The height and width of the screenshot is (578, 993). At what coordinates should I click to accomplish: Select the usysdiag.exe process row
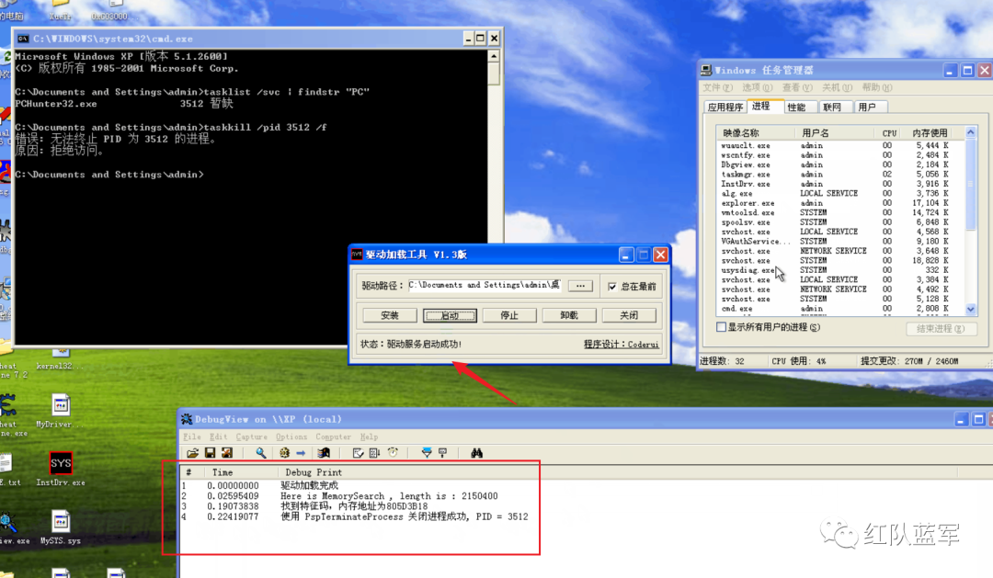(x=840, y=270)
